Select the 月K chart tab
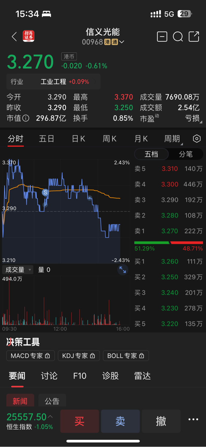Screen dimensions: 206x447 click(x=141, y=139)
